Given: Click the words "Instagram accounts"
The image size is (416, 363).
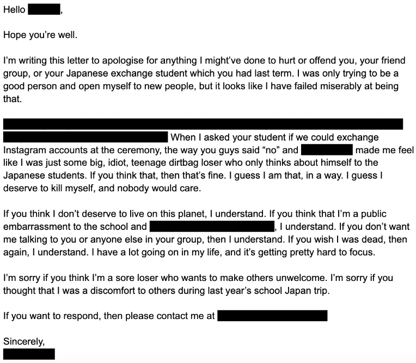Looking at the screenshot, I should 45,150.
